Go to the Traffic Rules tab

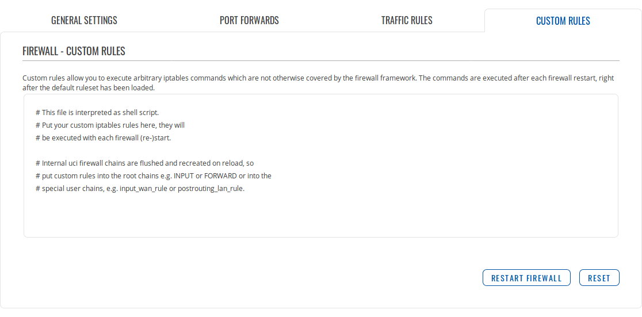coord(407,21)
